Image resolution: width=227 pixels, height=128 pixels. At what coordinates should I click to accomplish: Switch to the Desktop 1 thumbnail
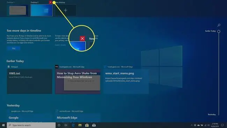click(18, 10)
